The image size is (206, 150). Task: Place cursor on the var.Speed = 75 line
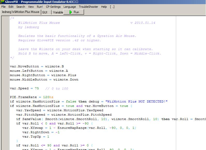click(24, 89)
